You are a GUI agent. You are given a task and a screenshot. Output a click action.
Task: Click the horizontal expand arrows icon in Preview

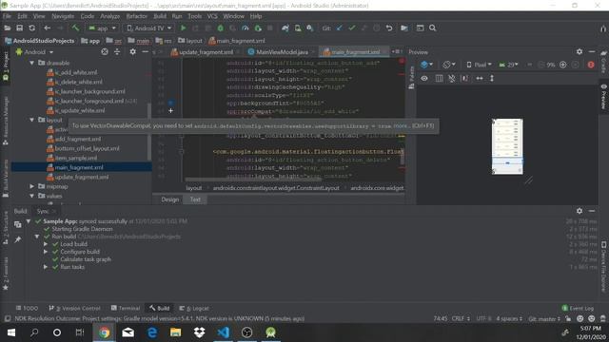pos(480,78)
